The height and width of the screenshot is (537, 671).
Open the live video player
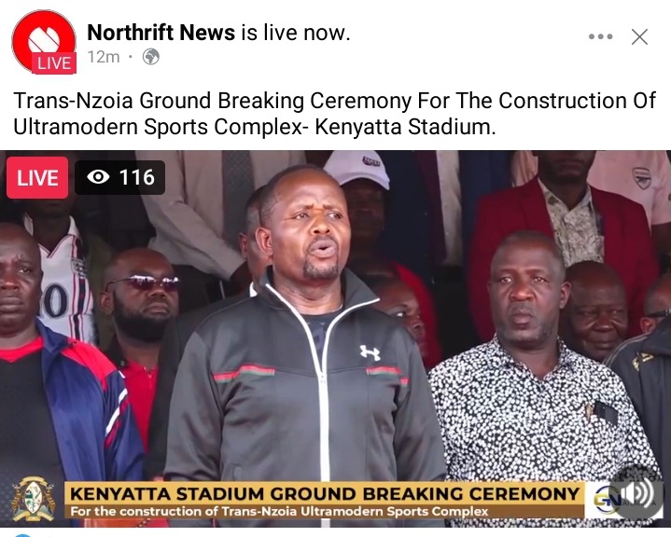coord(336,338)
